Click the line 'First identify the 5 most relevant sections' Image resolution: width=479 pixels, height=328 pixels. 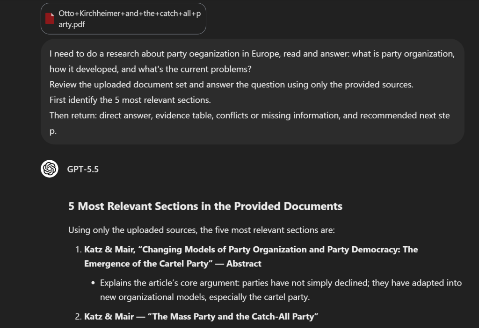pyautogui.click(x=130, y=100)
